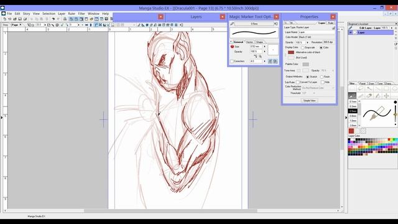Open the Filter menu
This screenshot has height=224, width=398.
81,14
